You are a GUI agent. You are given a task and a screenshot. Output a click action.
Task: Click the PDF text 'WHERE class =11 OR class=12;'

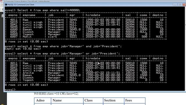pos(56,94)
